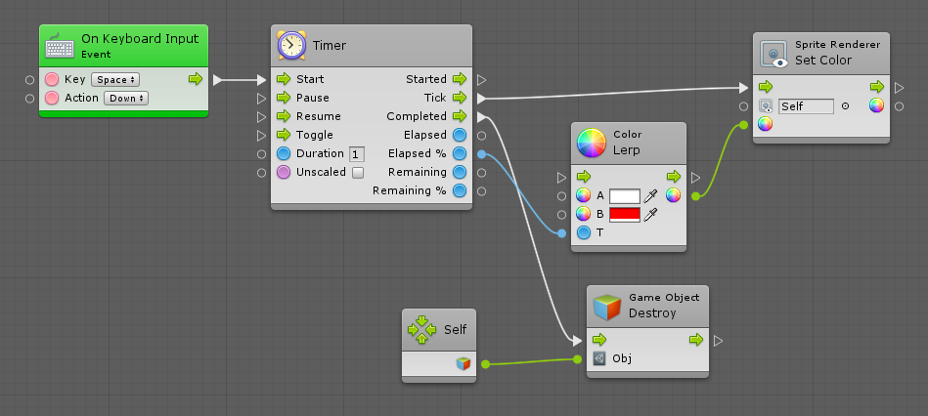Click the Timer alarm clock icon
The image size is (928, 416).
coord(291,46)
